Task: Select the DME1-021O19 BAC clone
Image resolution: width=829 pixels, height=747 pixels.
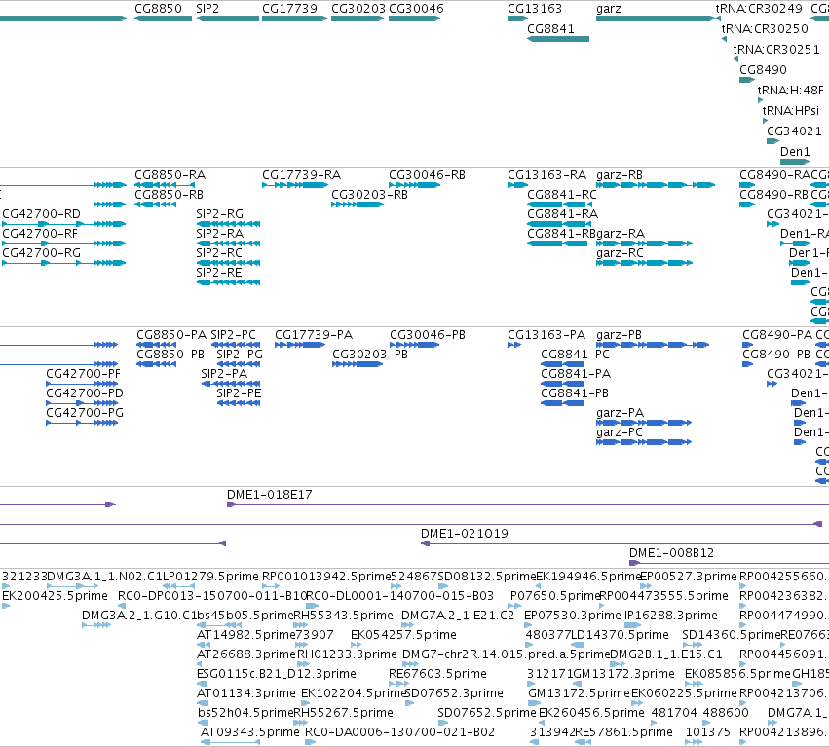Action: (625, 543)
